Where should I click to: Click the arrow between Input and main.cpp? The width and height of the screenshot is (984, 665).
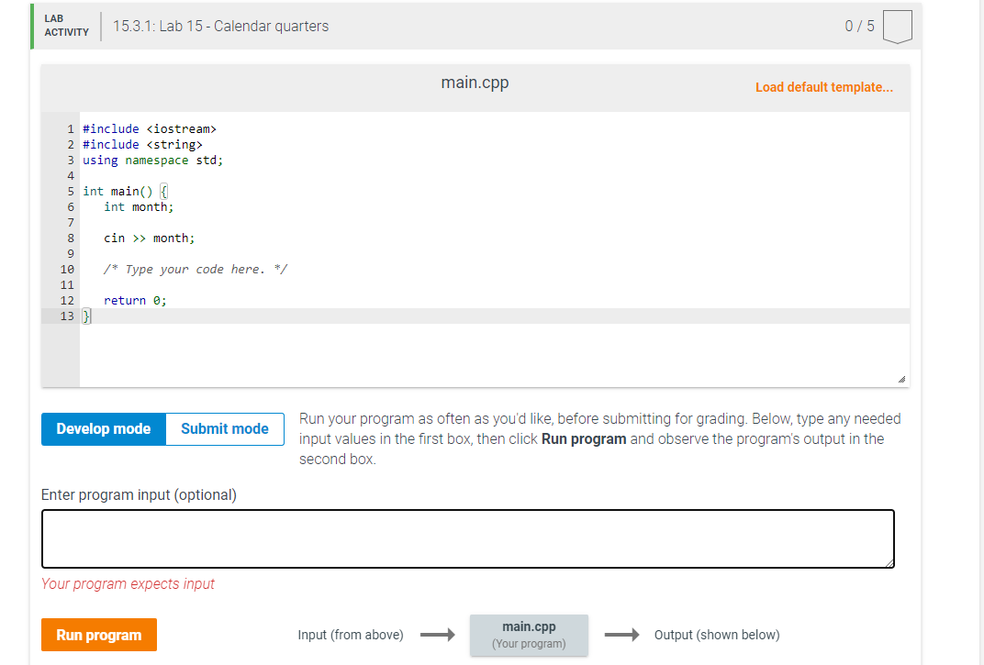439,634
